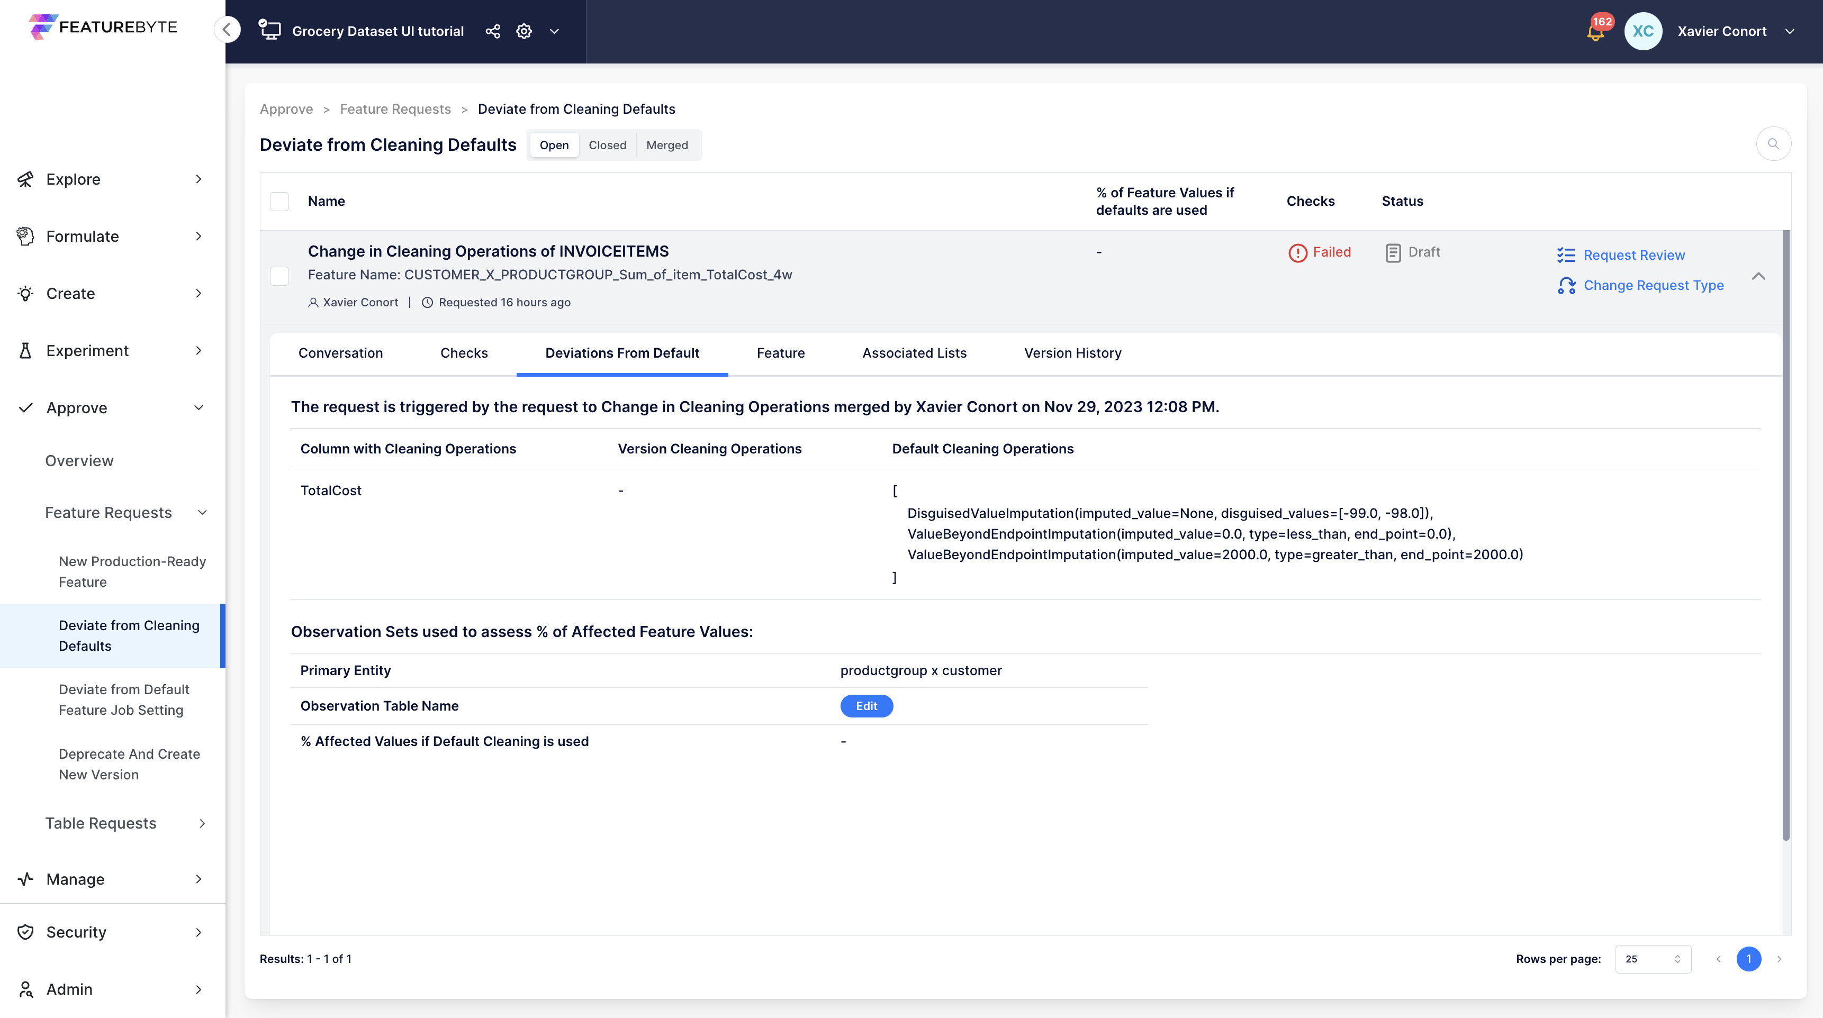Click the Create lightbulb icon
This screenshot has width=1823, height=1018.
pyautogui.click(x=25, y=294)
